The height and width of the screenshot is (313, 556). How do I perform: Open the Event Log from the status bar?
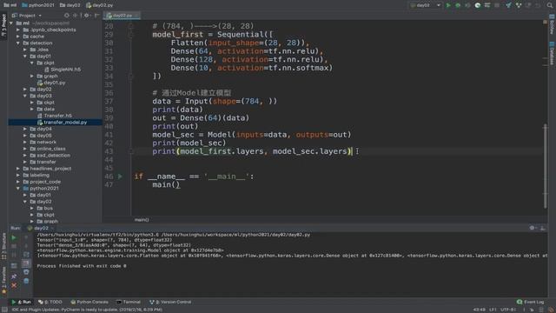pyautogui.click(x=530, y=302)
